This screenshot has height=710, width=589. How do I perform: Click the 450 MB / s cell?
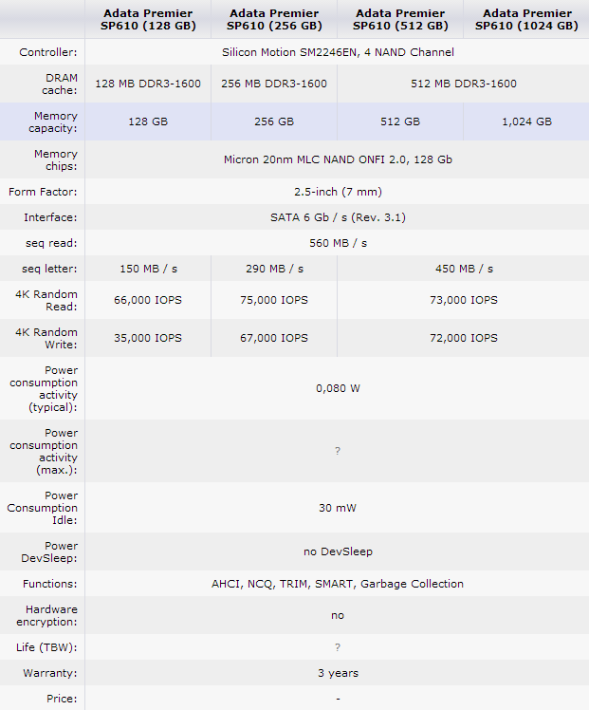click(x=463, y=269)
